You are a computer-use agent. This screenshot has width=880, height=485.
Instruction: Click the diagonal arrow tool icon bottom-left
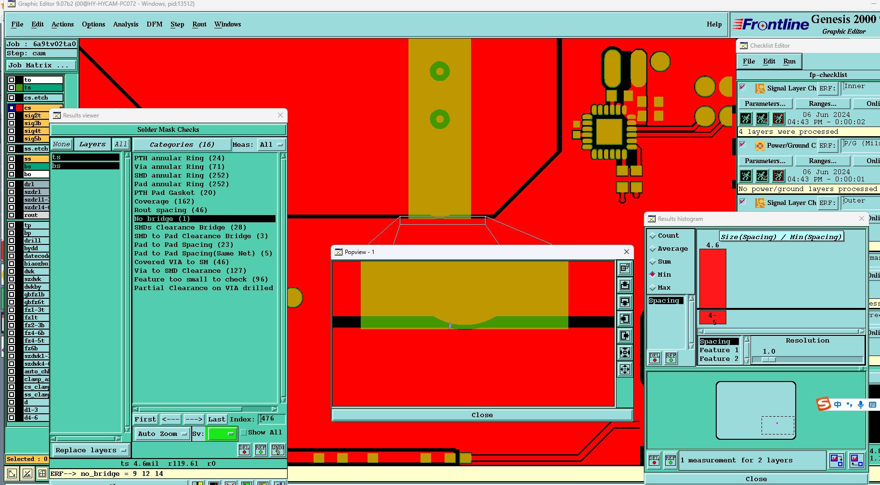[x=12, y=473]
